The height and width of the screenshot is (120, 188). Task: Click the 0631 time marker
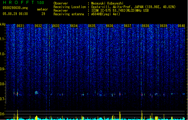coord(20,26)
